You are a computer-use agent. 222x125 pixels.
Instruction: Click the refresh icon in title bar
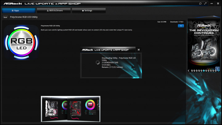click(200, 3)
